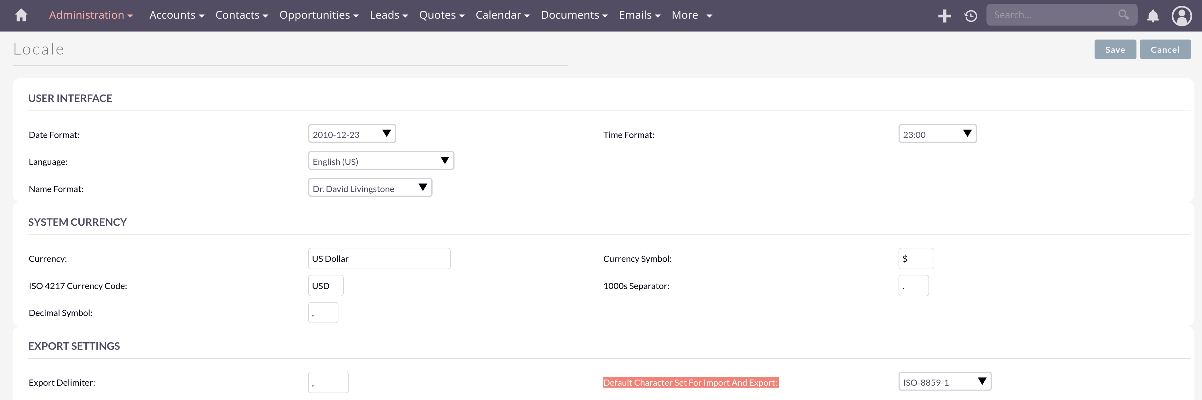Open default character set dropdown
This screenshot has width=1202, height=400.
(x=945, y=382)
